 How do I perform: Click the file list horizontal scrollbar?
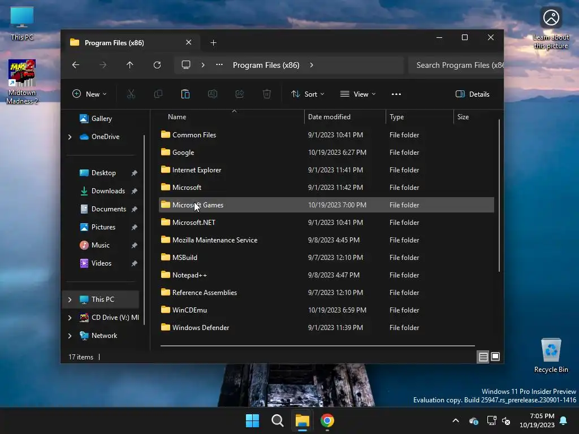[x=318, y=346]
